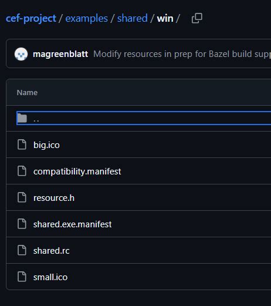The image size is (271, 306).
Task: Open compatibility.manifest file
Action: pyautogui.click(x=77, y=172)
